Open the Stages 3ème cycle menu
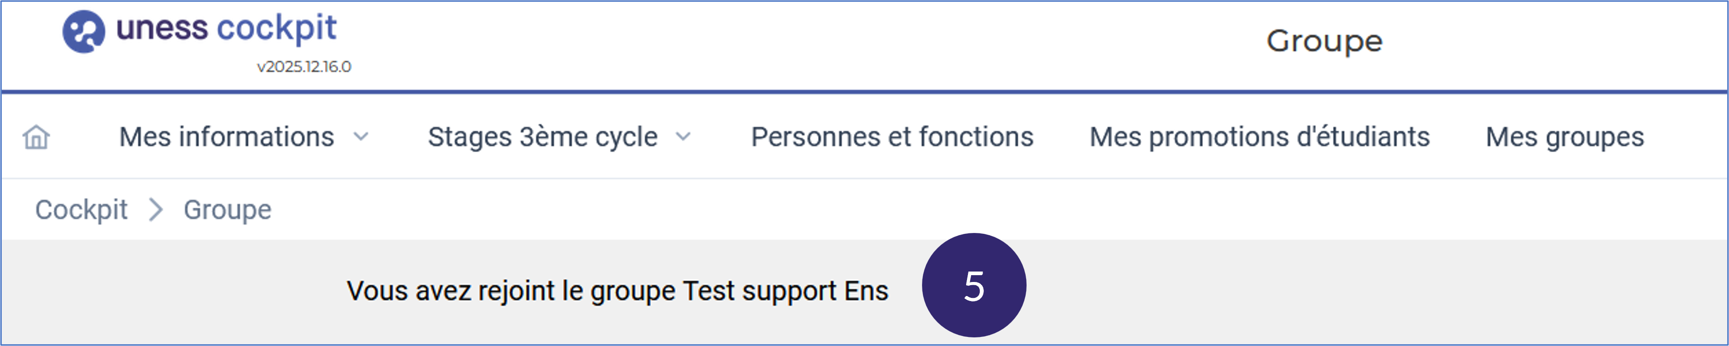Viewport: 1729px width, 346px height. click(542, 138)
